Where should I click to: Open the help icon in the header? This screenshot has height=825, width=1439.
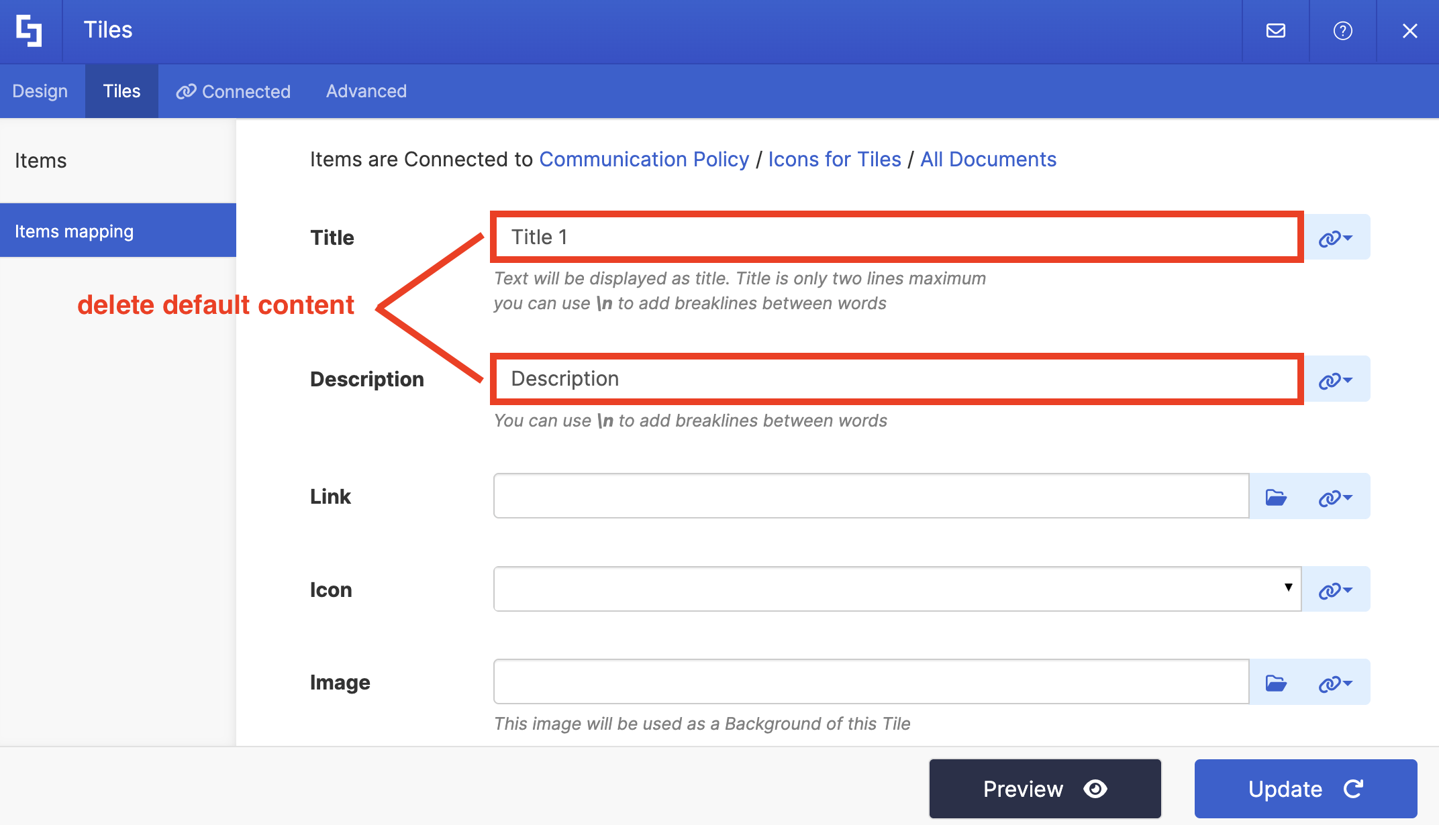(x=1342, y=30)
